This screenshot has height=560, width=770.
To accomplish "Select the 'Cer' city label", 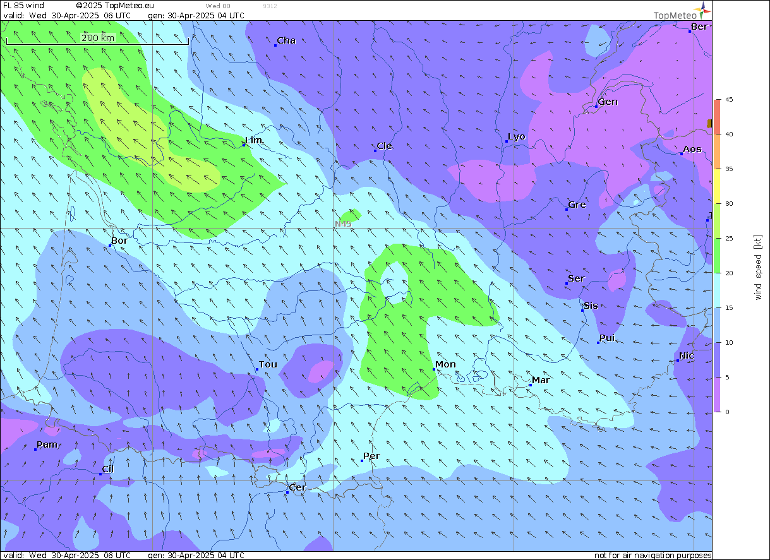I will [298, 487].
